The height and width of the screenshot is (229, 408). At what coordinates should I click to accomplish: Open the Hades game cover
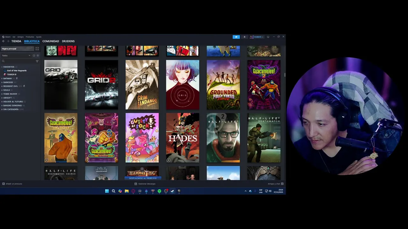[x=183, y=138]
